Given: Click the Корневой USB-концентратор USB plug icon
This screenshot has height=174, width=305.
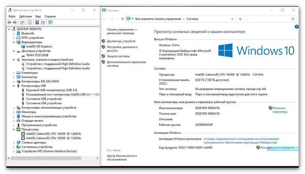Looking at the screenshot, I should click(23, 90).
